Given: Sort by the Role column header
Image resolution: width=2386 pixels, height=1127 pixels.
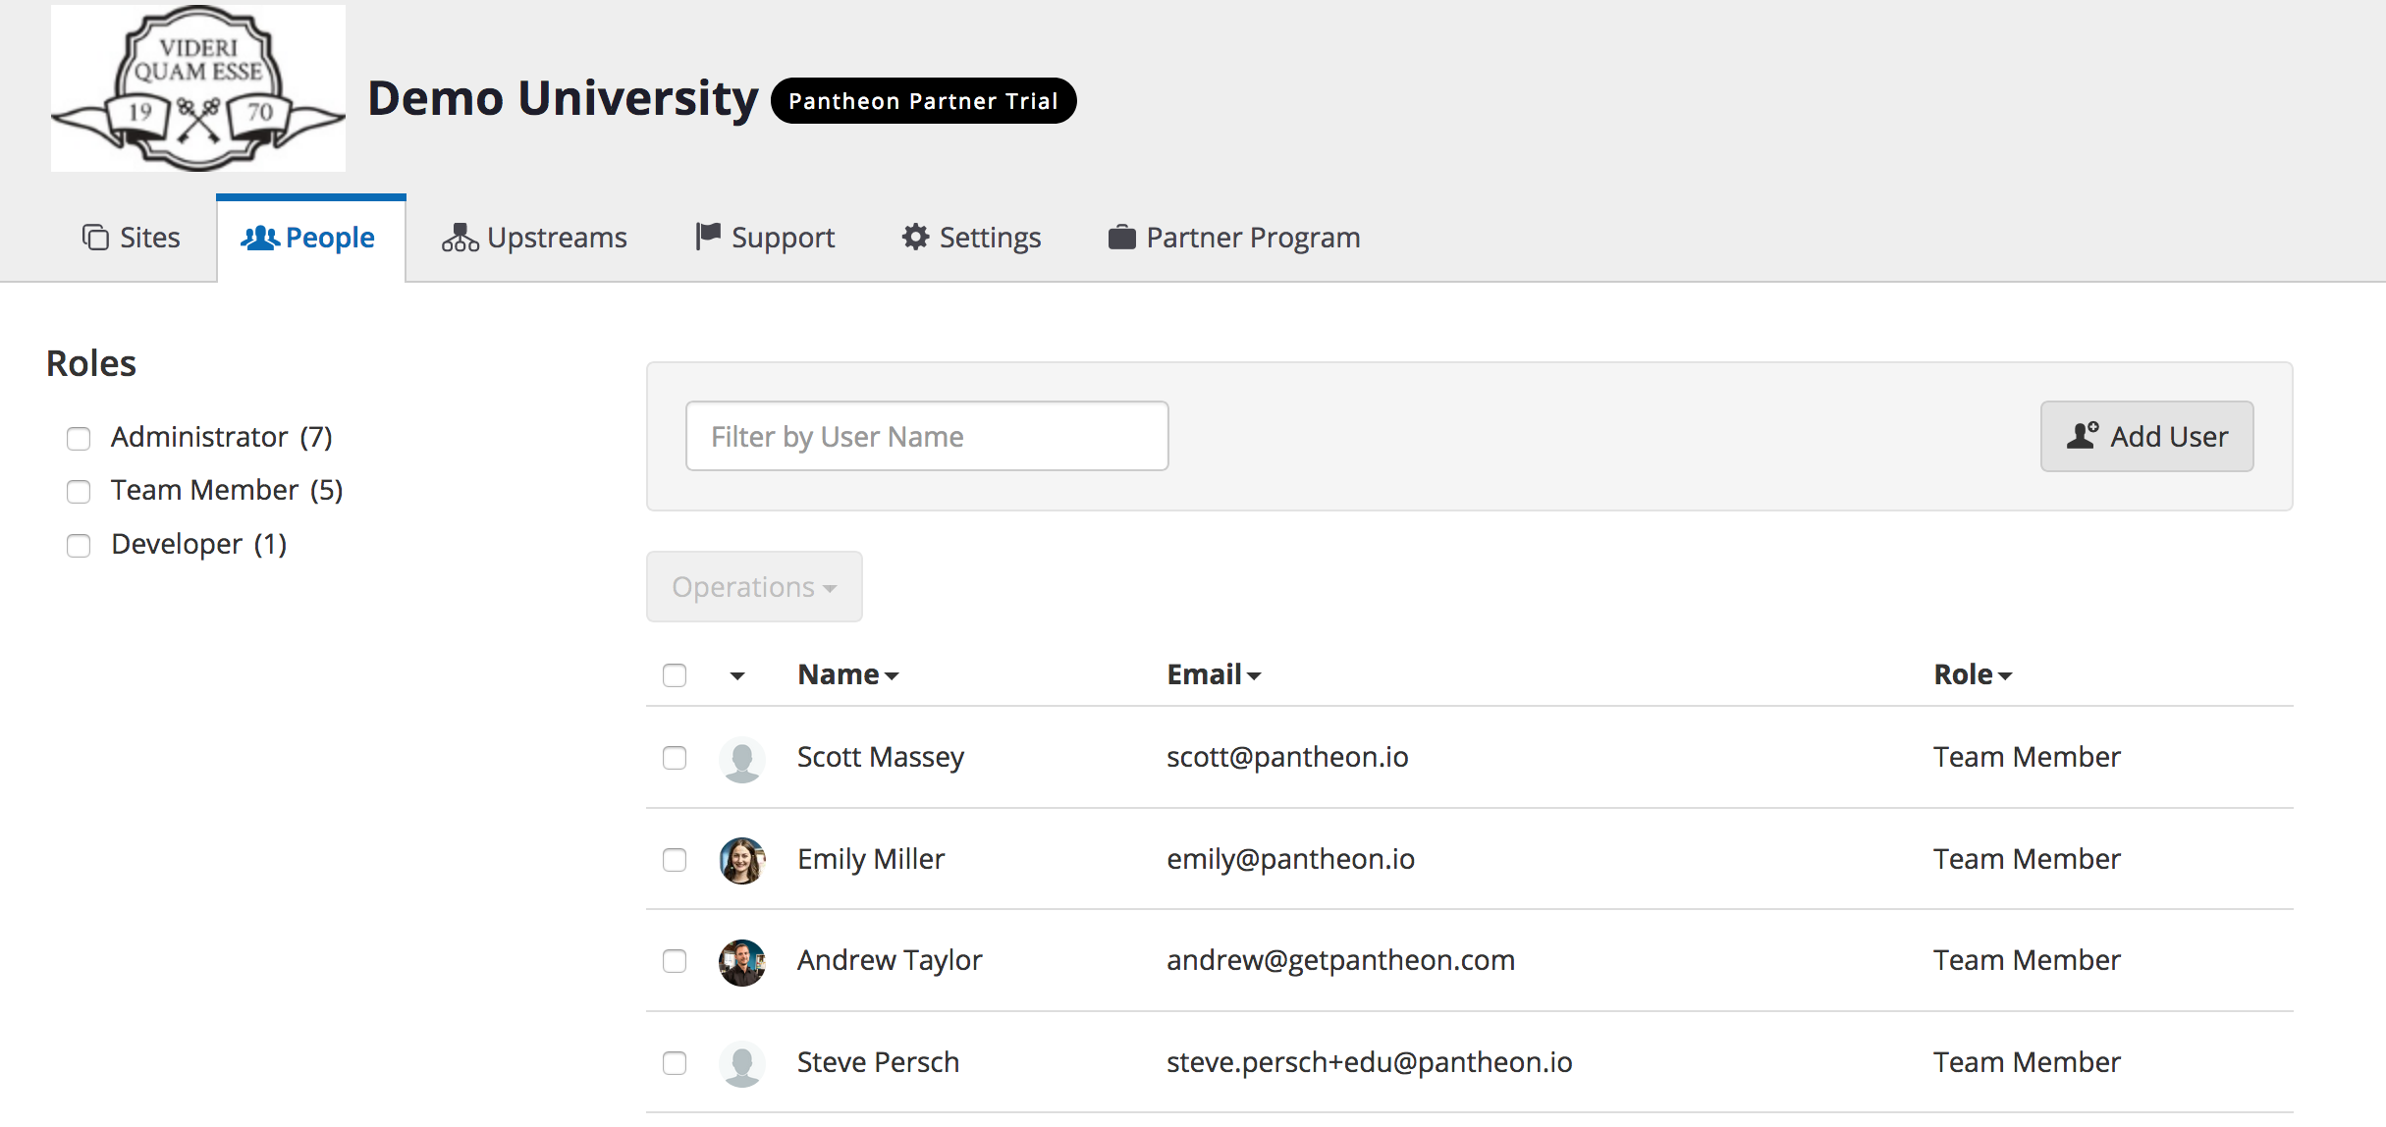Looking at the screenshot, I should coord(1973,674).
